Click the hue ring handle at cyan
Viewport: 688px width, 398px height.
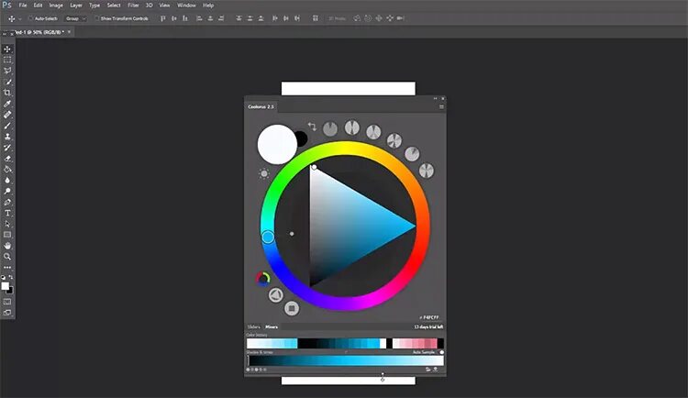point(268,237)
